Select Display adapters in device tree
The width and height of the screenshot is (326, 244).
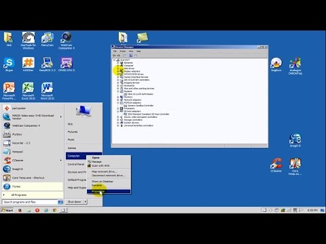click(x=132, y=71)
